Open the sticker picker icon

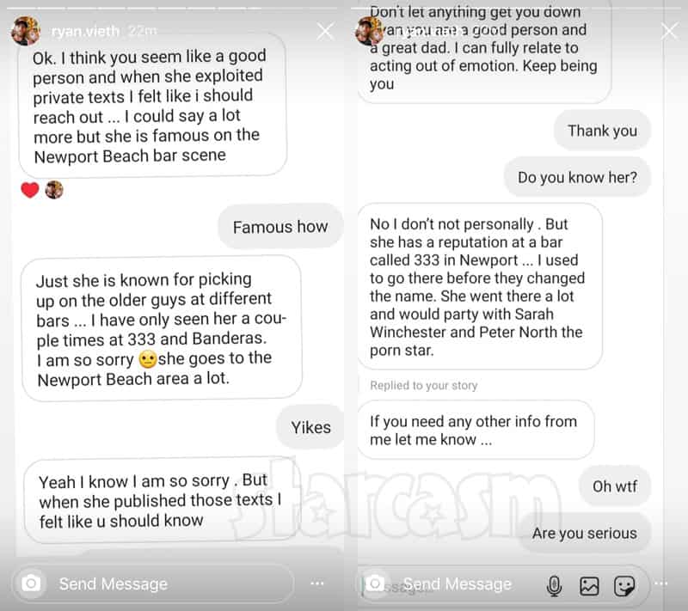pyautogui.click(x=624, y=586)
